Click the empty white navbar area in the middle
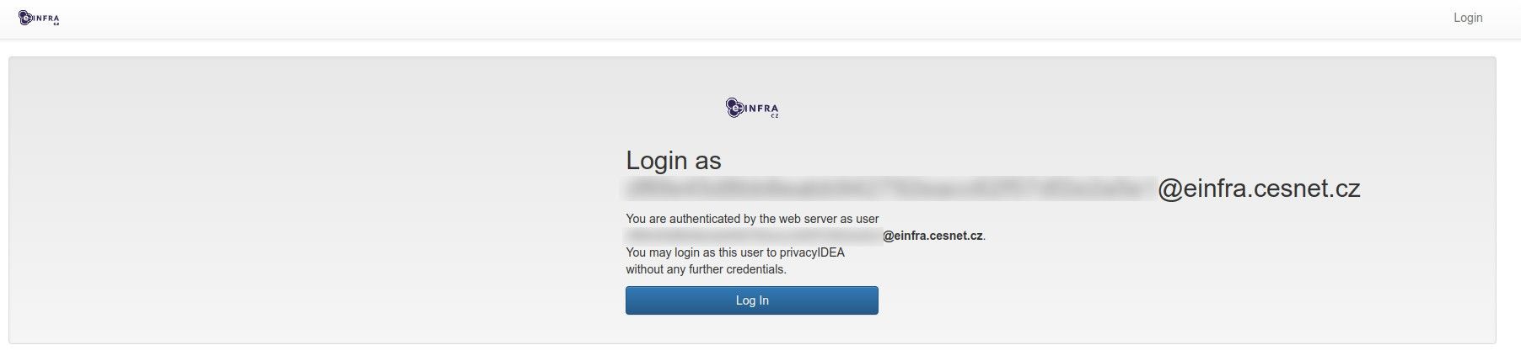This screenshot has height=361, width=1521. 759,18
